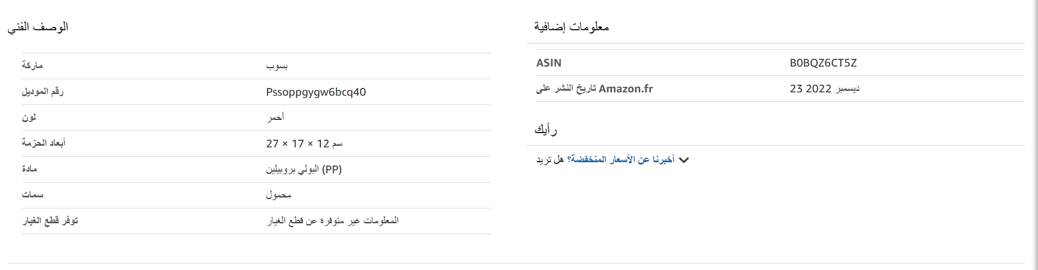1038x270 pixels.
Task: Select the brand value بسوب
Action: tap(277, 66)
